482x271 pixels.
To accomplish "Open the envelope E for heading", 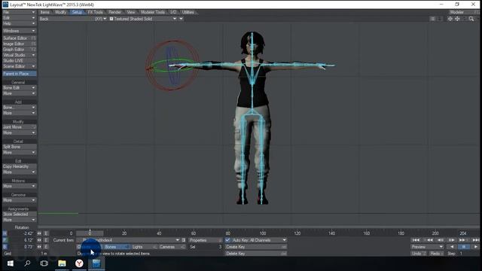I will pos(46,233).
